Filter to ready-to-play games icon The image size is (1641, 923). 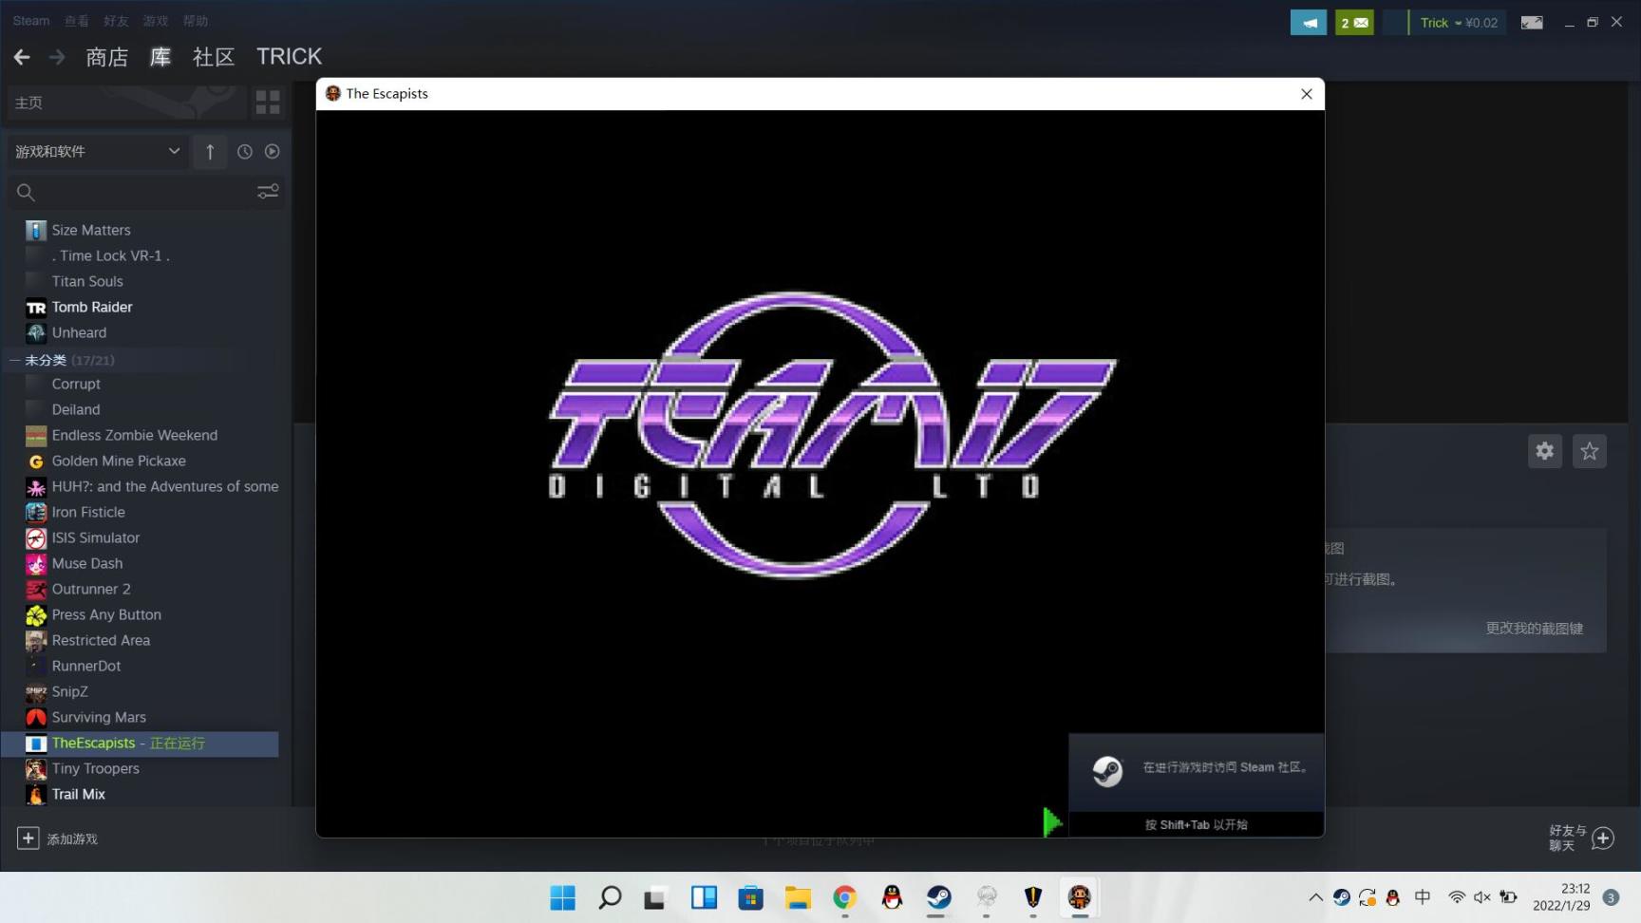pyautogui.click(x=273, y=151)
